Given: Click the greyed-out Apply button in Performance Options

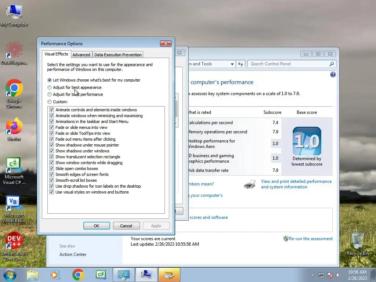Looking at the screenshot, I should tap(156, 226).
